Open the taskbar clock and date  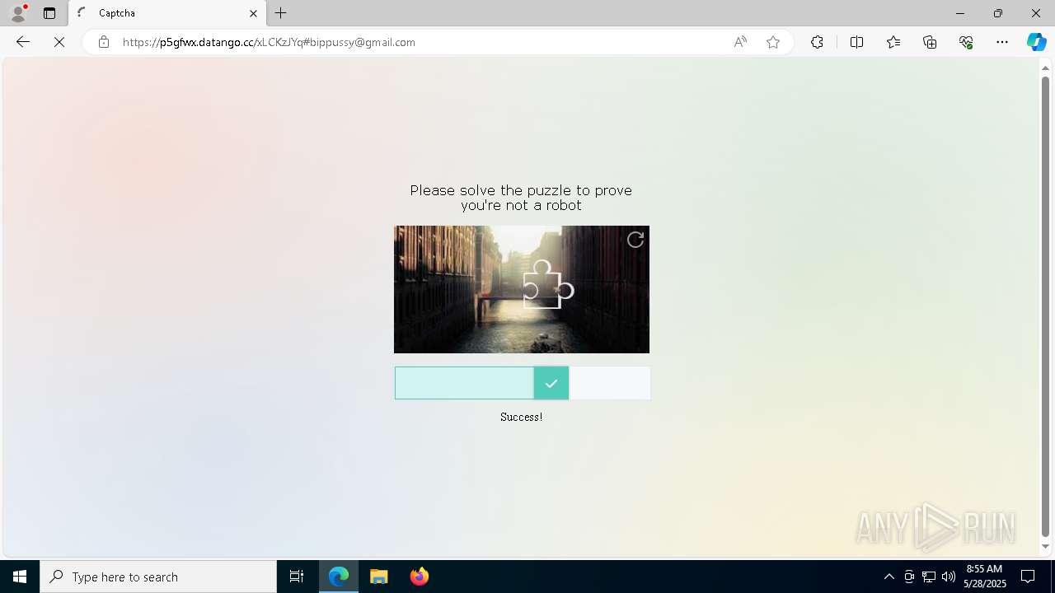point(984,577)
